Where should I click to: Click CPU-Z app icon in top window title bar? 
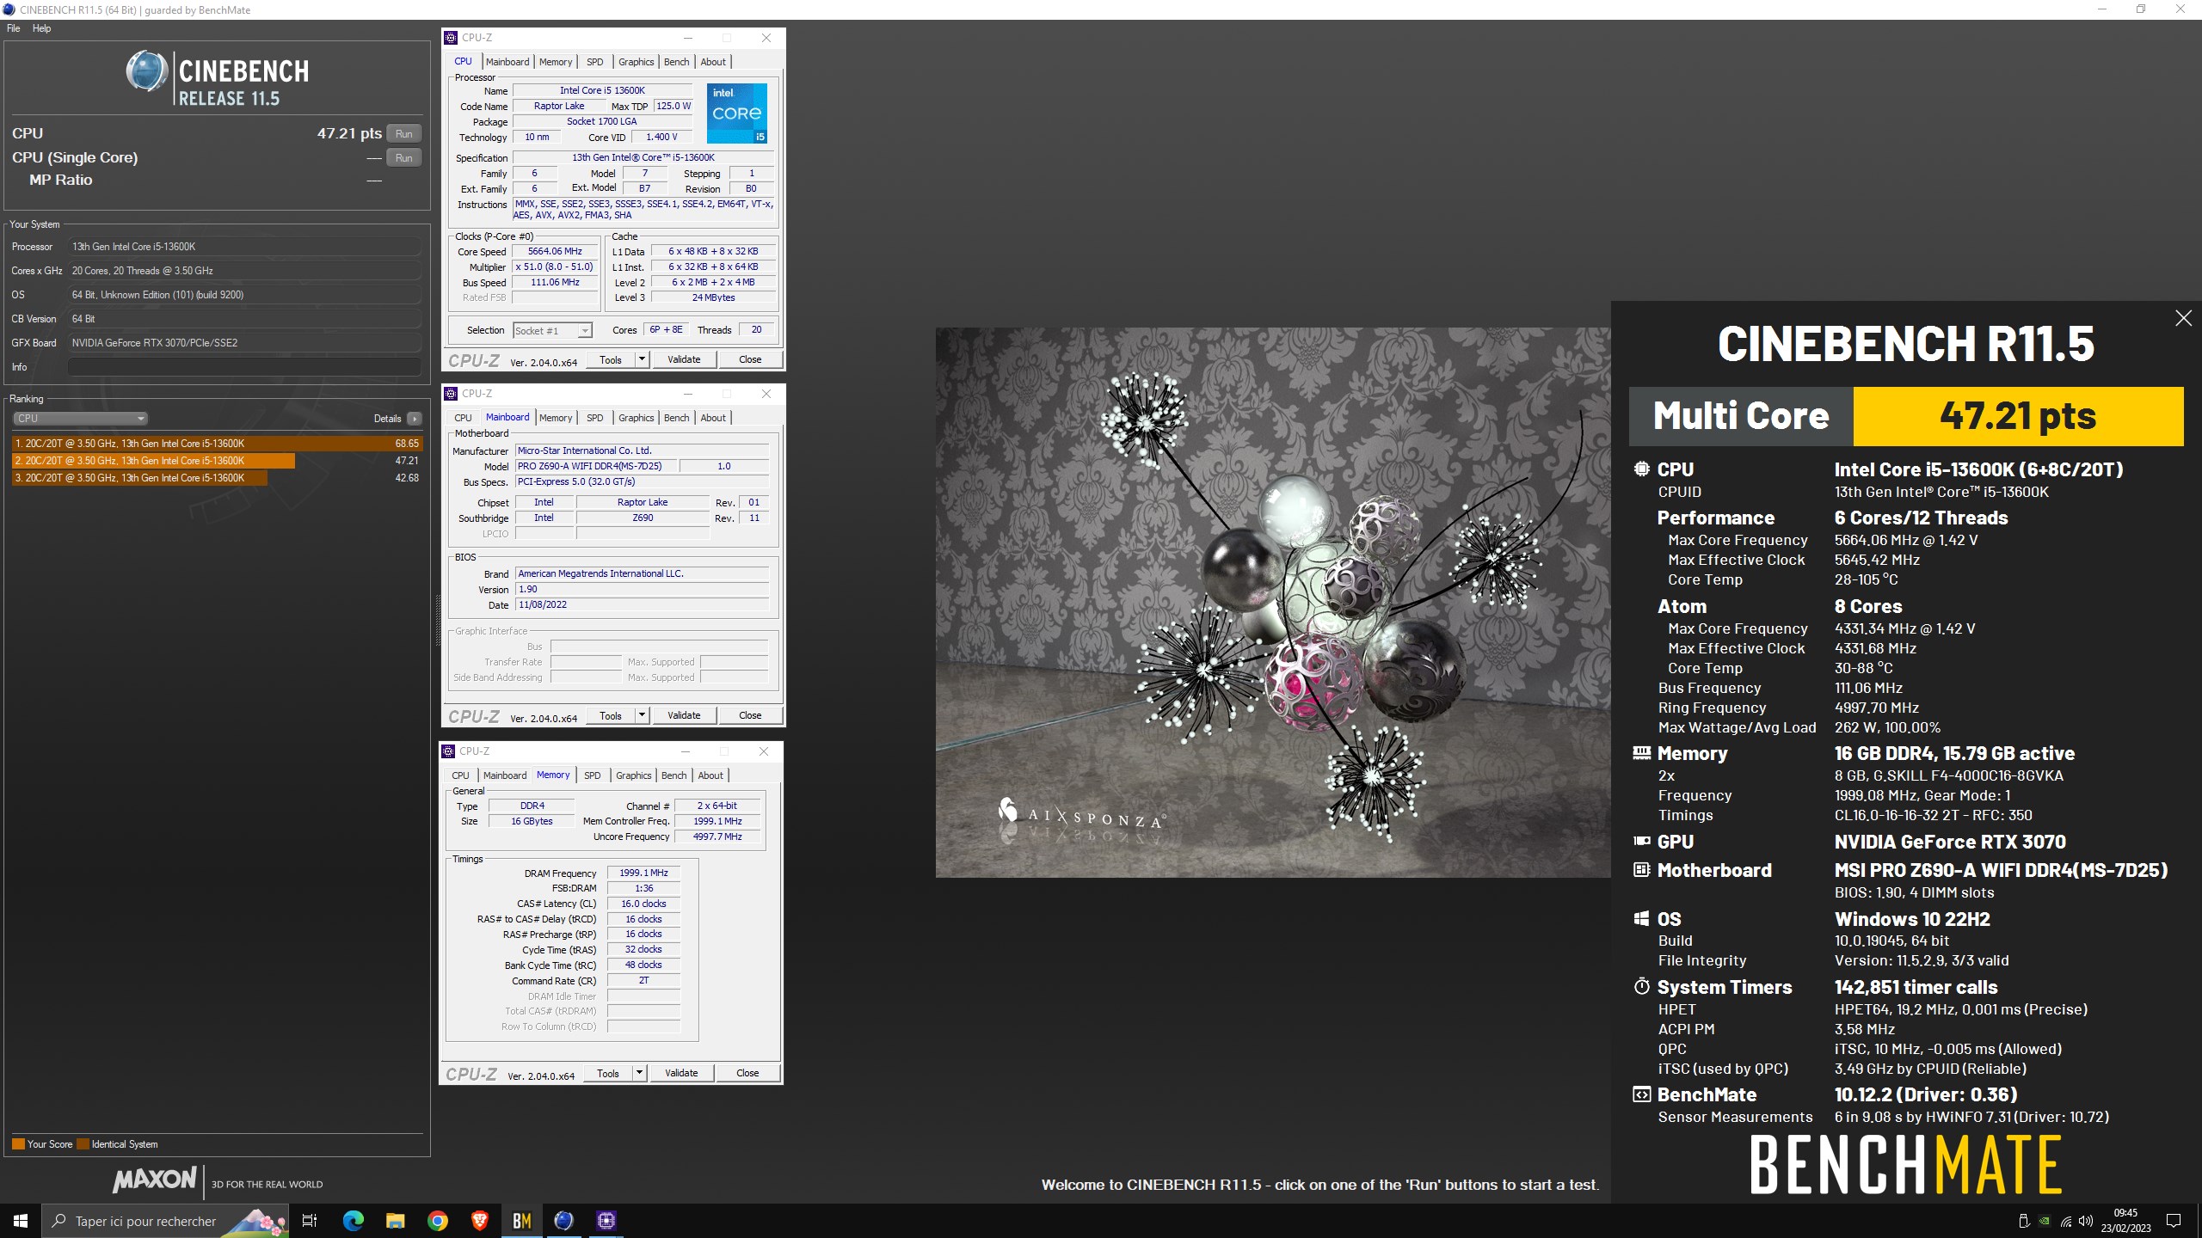click(x=451, y=38)
